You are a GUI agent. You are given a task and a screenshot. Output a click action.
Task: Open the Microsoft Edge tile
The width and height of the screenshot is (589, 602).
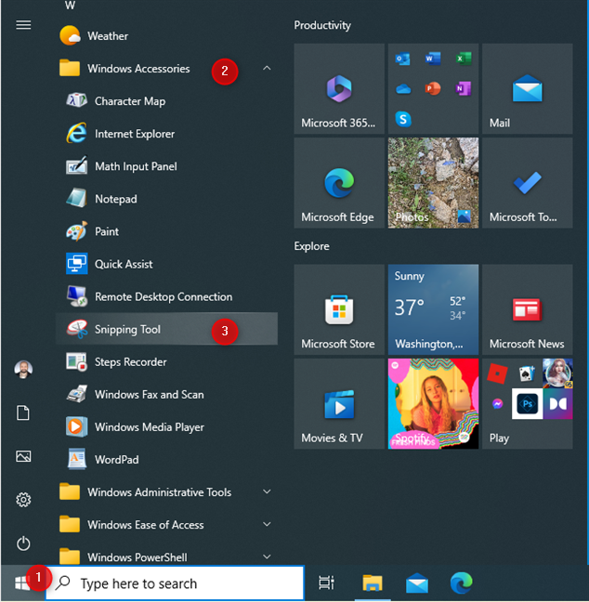pyautogui.click(x=338, y=183)
